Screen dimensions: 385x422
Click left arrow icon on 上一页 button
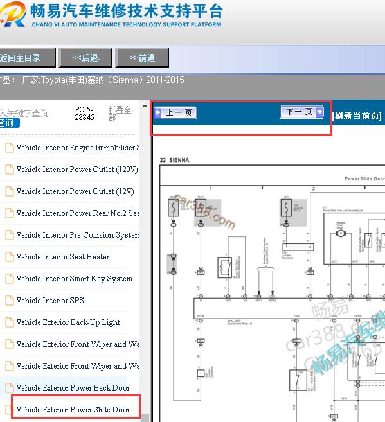(x=157, y=112)
